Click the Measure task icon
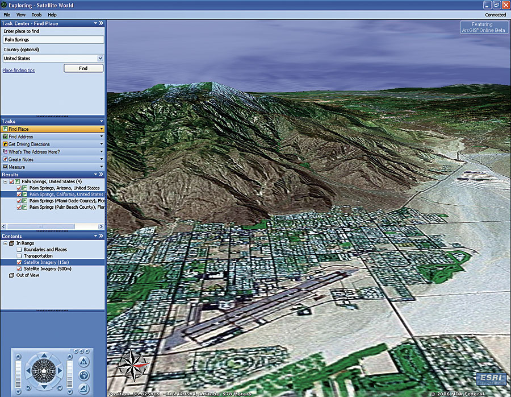 [x=5, y=167]
